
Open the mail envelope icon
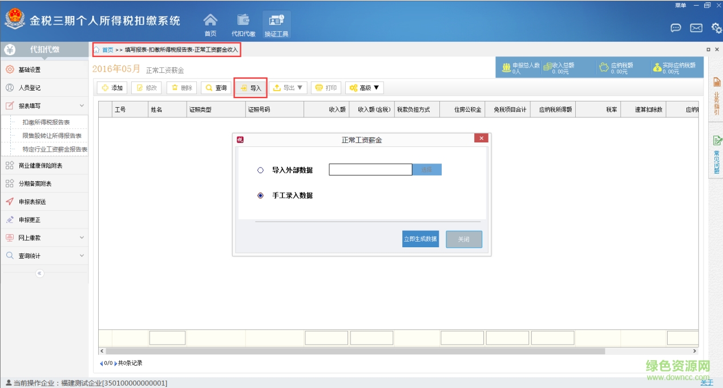coord(696,28)
